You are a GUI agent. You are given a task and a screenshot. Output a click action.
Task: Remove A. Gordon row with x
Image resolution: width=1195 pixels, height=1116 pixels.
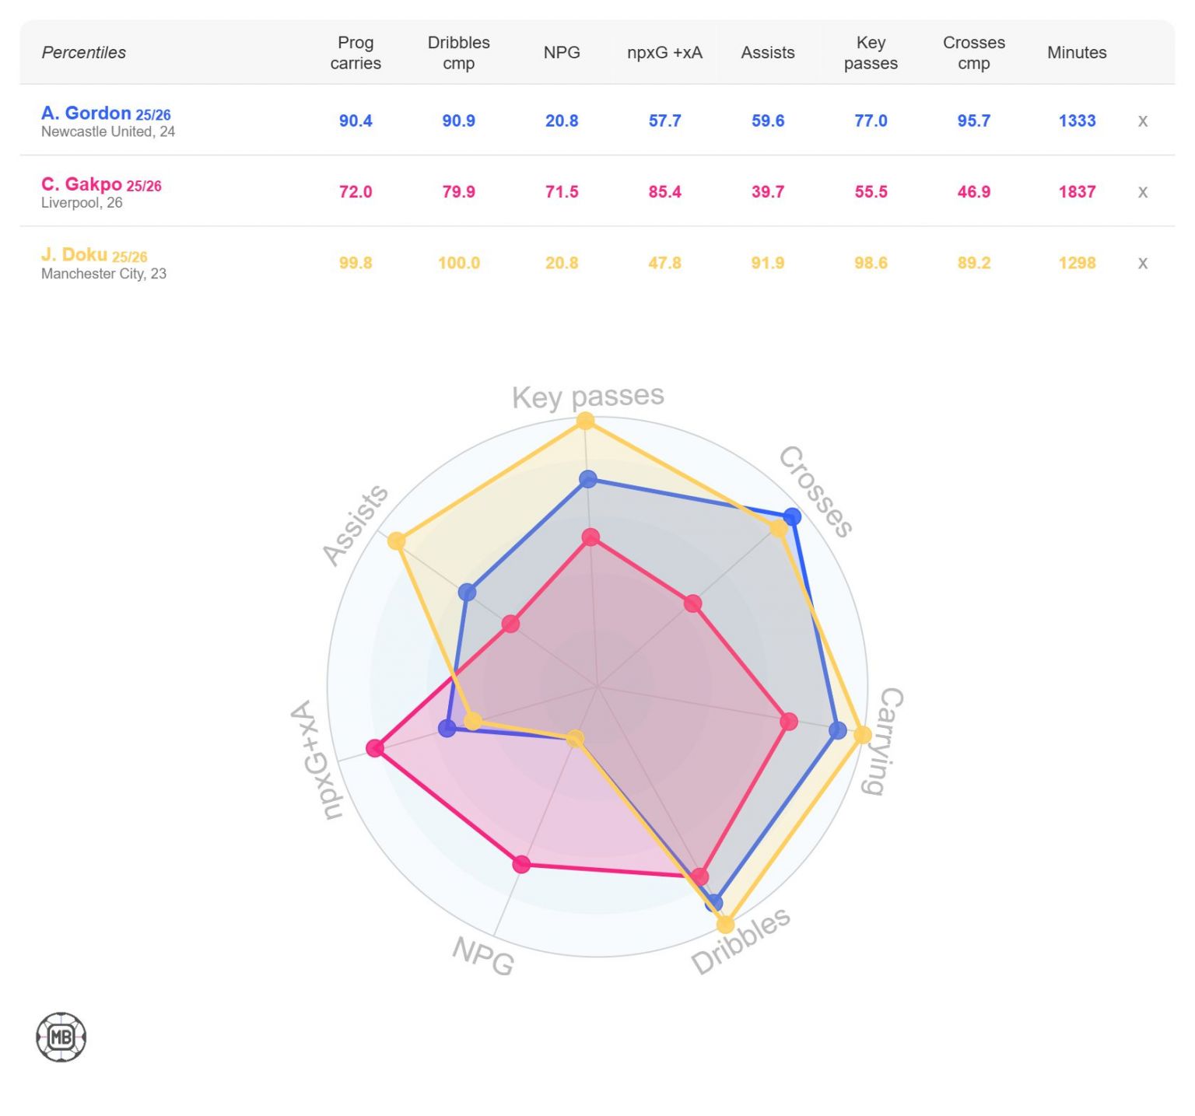tap(1142, 121)
